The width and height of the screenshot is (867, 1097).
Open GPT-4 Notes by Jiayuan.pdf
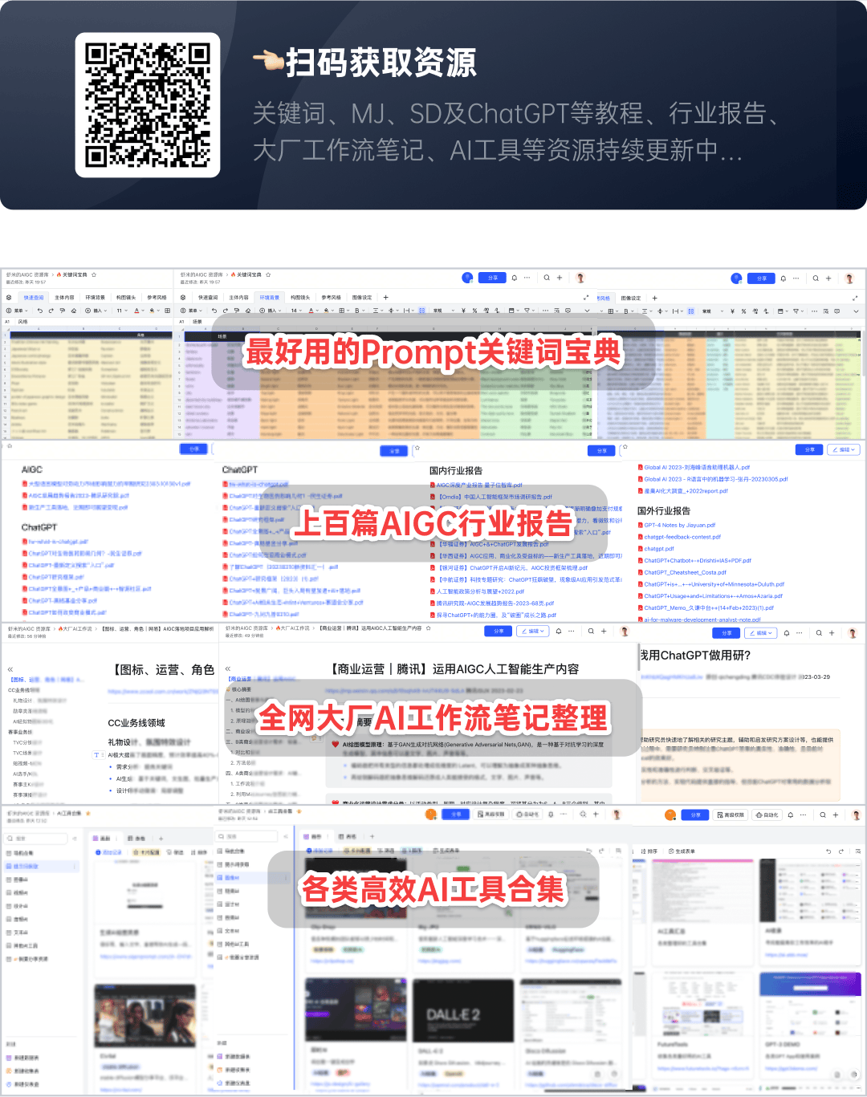click(679, 526)
